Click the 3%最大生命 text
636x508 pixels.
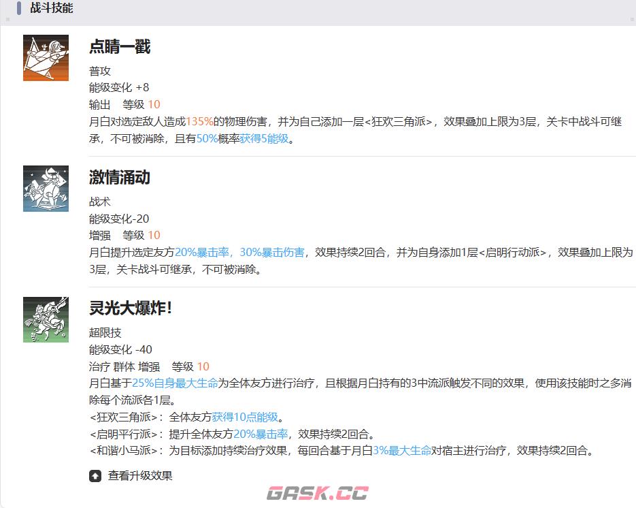tap(402, 451)
